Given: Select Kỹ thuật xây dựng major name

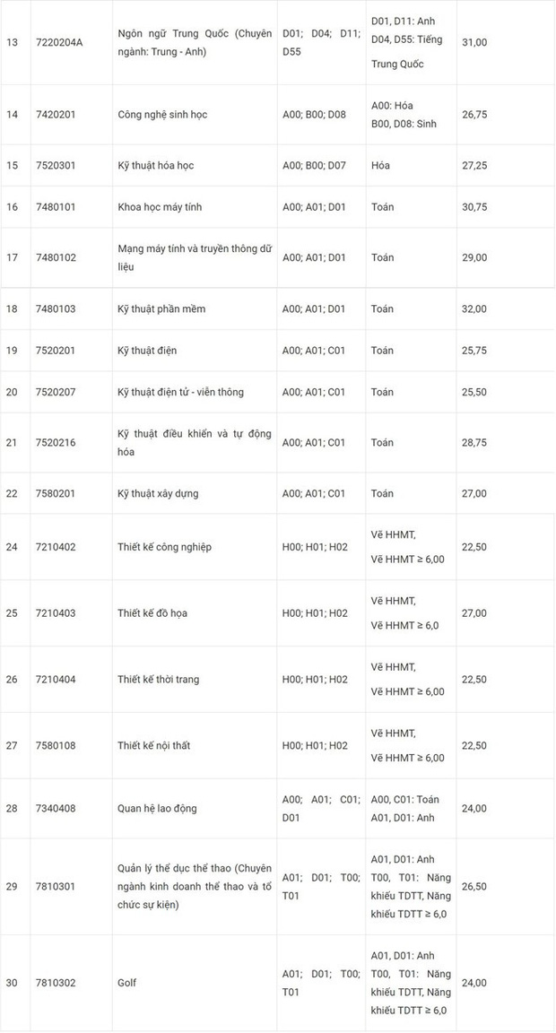Looking at the screenshot, I should (x=158, y=494).
